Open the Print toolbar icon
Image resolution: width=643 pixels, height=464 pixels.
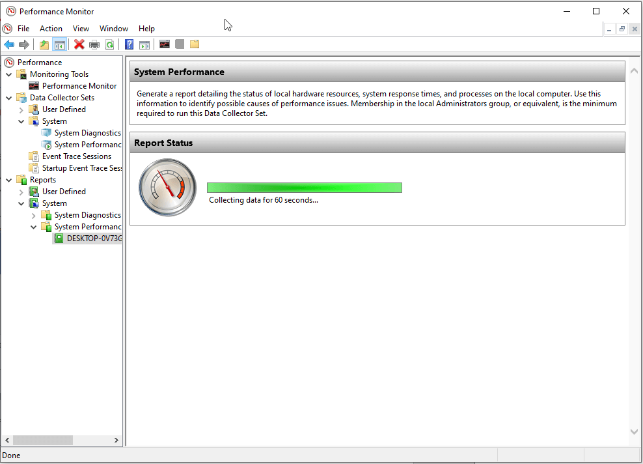[x=94, y=44]
